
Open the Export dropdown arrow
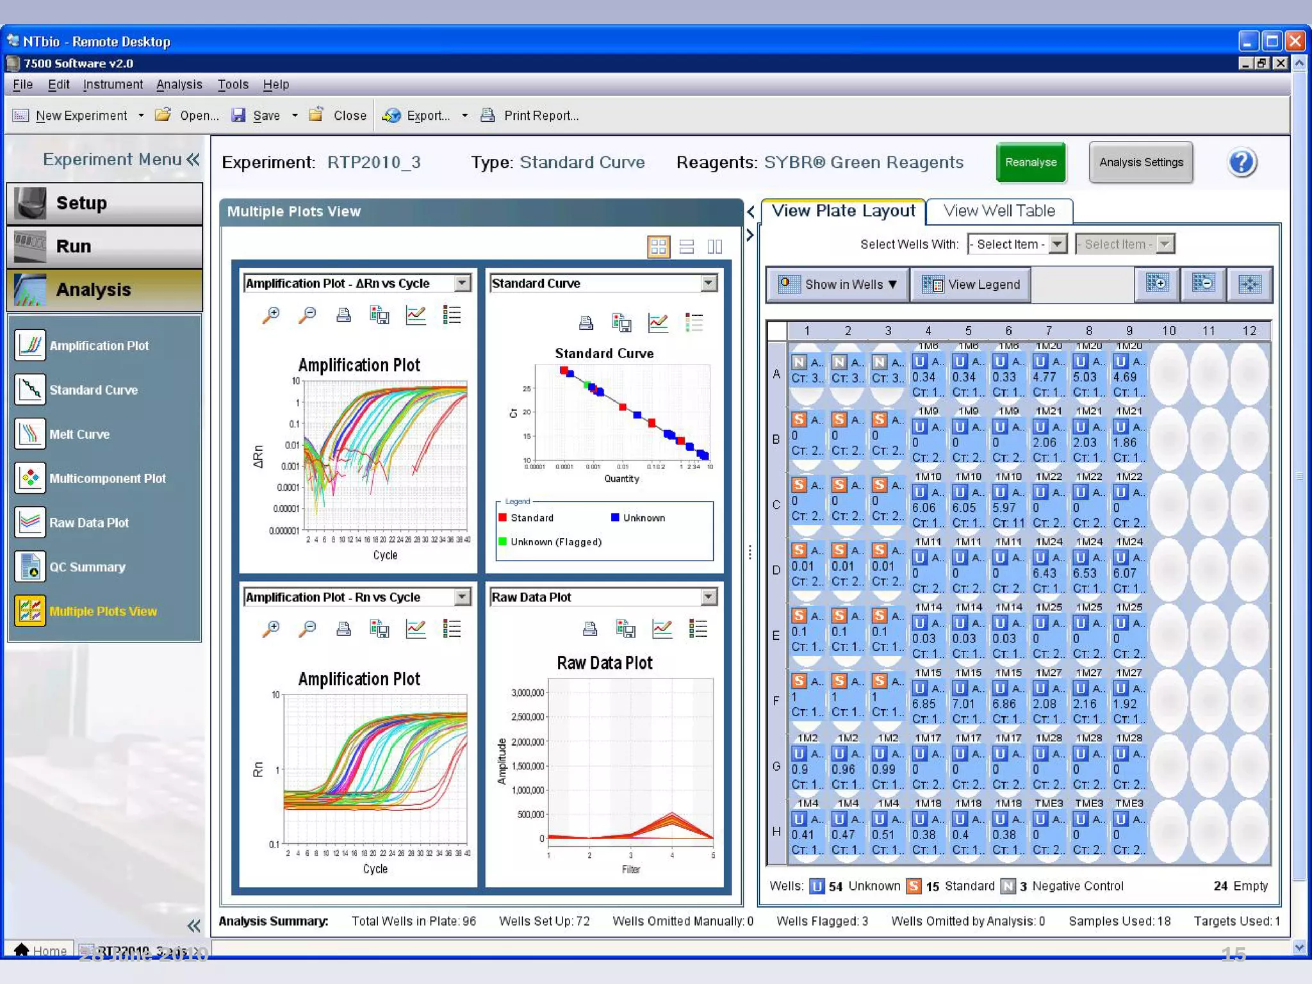click(464, 115)
